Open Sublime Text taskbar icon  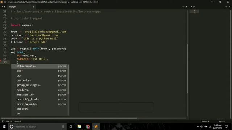pyautogui.click(x=96, y=127)
